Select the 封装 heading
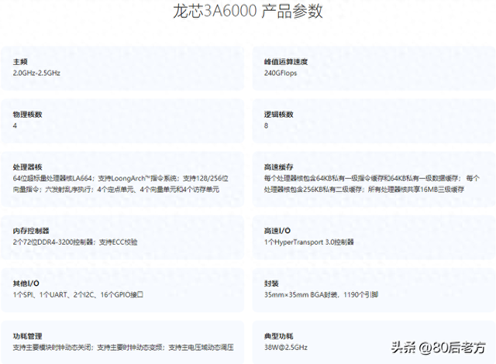This screenshot has width=496, height=364. [x=271, y=283]
